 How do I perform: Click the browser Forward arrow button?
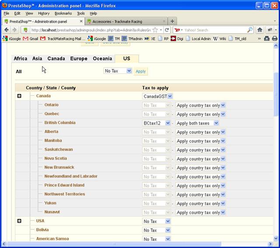[x=14, y=30]
